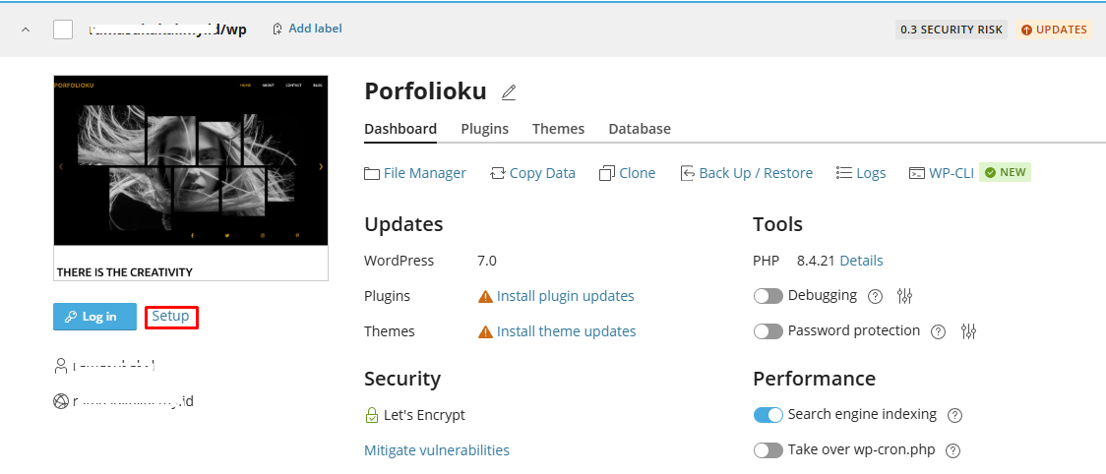Screen dimensions: 1106x474
Task: Click the Porfolioku site title
Action: coord(425,91)
